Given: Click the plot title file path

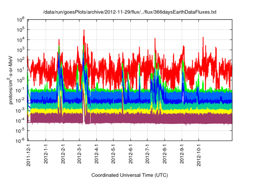Looking at the screenshot, I should point(130,12).
